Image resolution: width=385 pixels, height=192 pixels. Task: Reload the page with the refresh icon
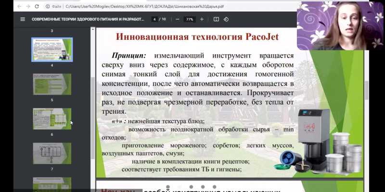[x=37, y=7]
